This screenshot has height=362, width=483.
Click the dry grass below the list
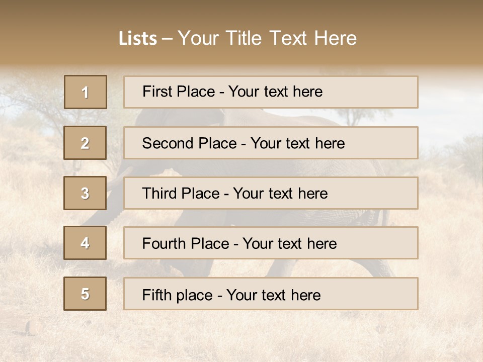(x=242, y=337)
